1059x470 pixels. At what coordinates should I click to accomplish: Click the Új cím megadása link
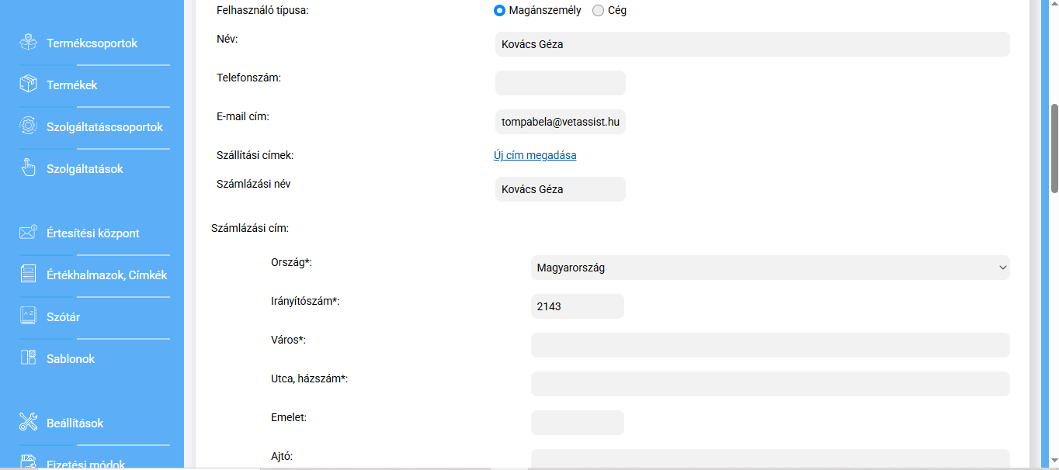(x=535, y=155)
